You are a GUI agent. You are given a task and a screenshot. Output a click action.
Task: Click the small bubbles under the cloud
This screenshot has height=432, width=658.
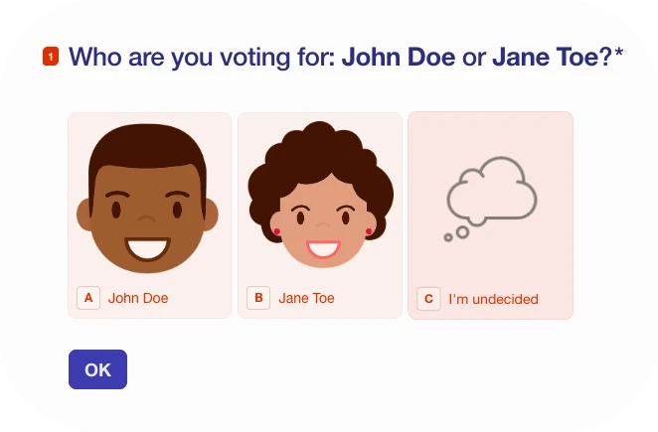(454, 235)
